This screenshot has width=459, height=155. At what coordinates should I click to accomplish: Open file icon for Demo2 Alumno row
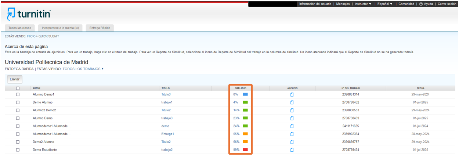click(x=292, y=142)
